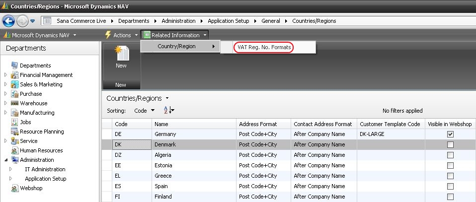The height and width of the screenshot is (202, 476).
Task: Click the Customer Template Code column header
Action: coord(391,124)
